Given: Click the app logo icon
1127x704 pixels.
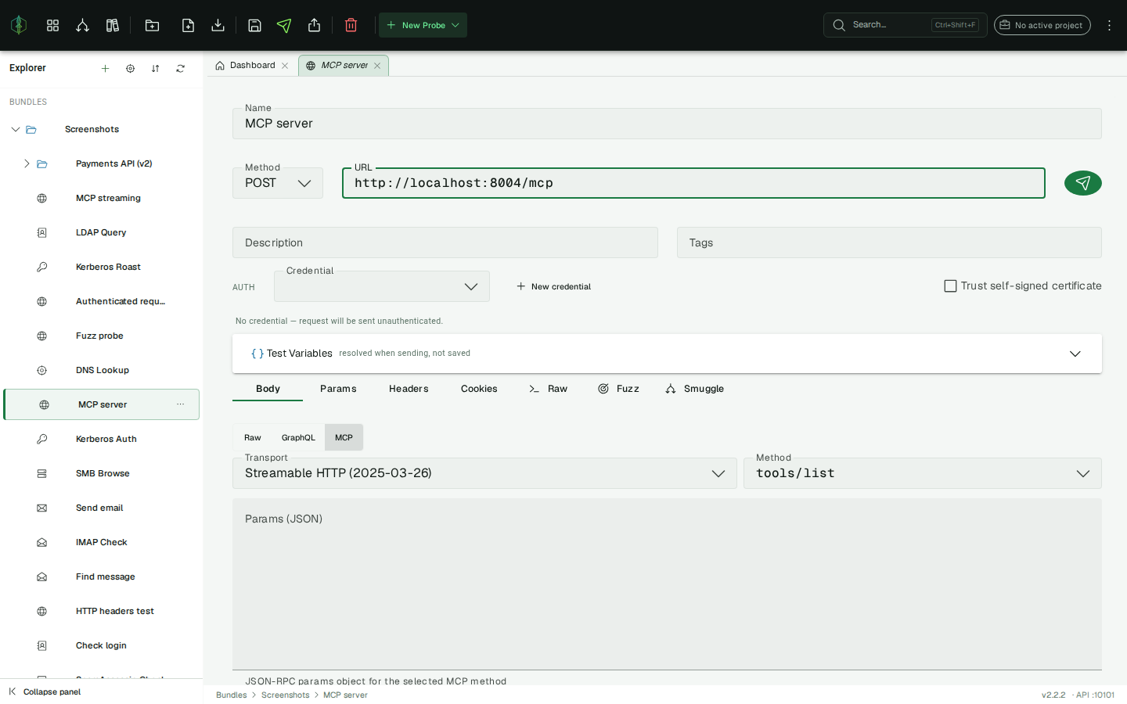Looking at the screenshot, I should coord(19,25).
